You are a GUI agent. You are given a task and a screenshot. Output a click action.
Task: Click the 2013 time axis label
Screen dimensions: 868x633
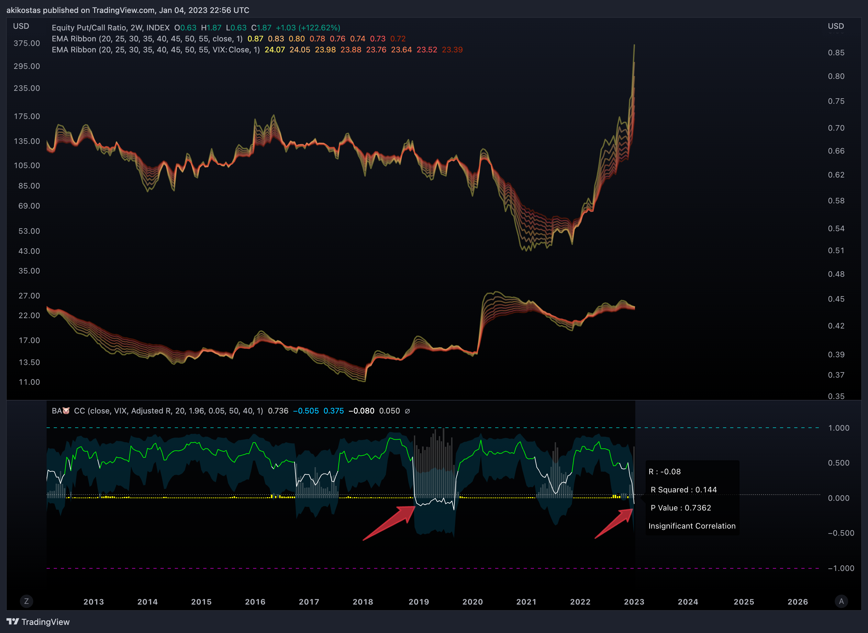(x=94, y=602)
